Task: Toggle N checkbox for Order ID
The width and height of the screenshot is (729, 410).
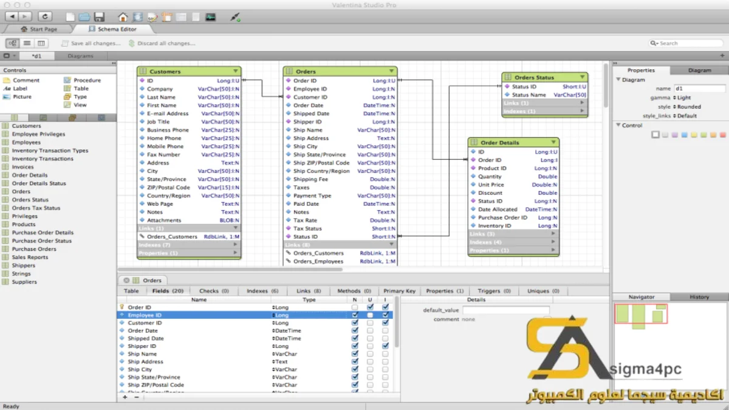Action: point(355,307)
